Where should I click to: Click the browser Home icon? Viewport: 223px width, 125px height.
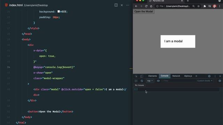[x=151, y=6]
